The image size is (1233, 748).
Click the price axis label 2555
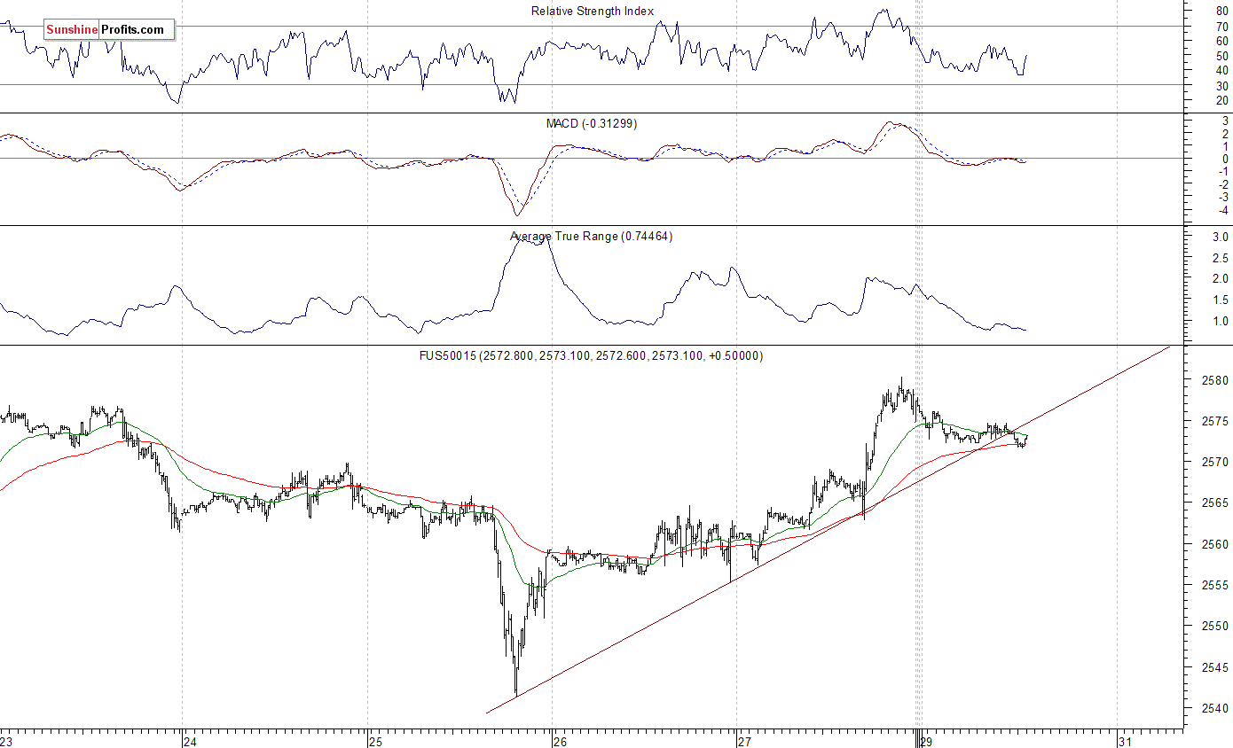point(1216,585)
